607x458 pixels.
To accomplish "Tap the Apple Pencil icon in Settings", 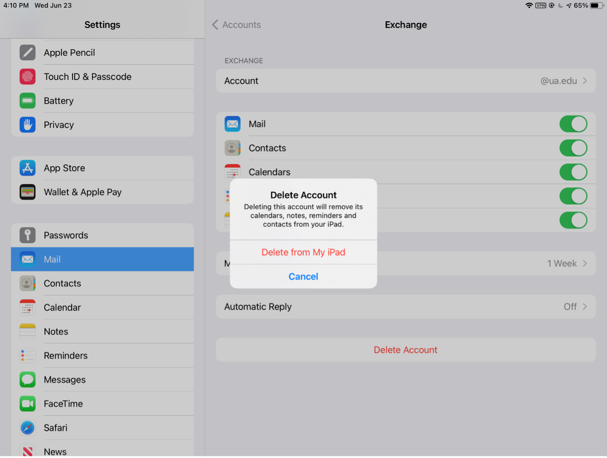I will click(x=28, y=53).
